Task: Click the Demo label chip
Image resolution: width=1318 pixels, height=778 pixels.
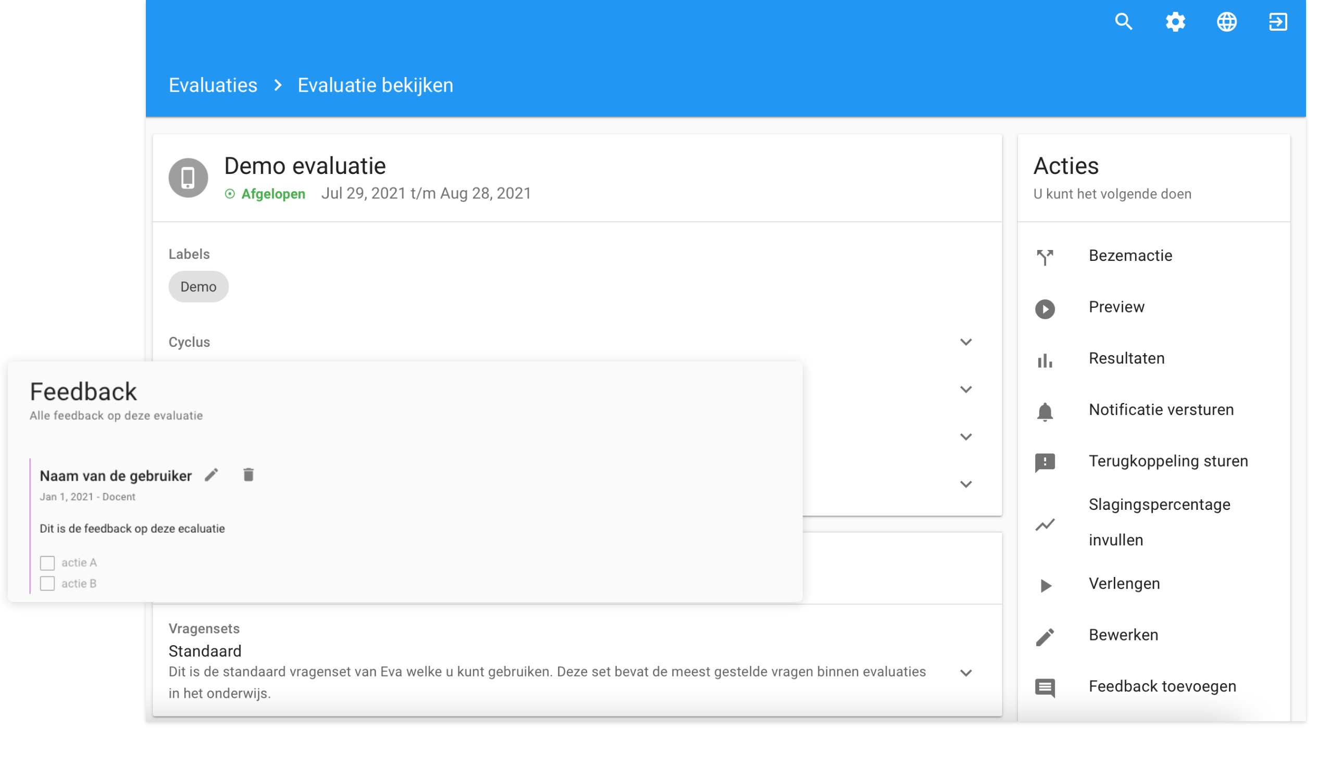Action: coord(198,287)
